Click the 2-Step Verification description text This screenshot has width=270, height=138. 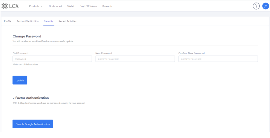[x=49, y=103]
